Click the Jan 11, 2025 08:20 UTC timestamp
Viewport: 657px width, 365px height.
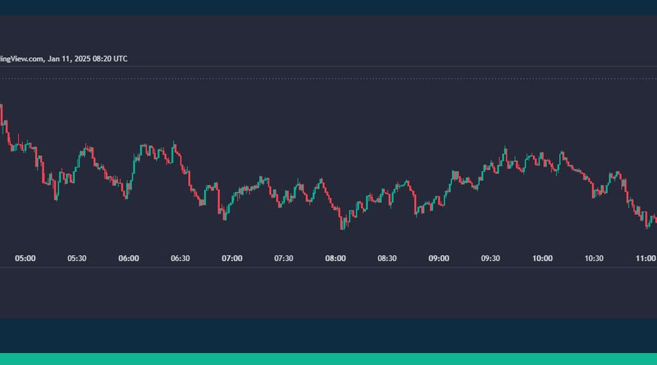[x=88, y=59]
